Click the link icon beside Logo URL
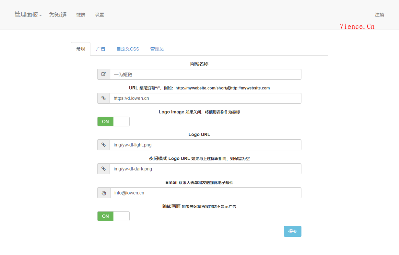399x255 pixels. point(103,145)
